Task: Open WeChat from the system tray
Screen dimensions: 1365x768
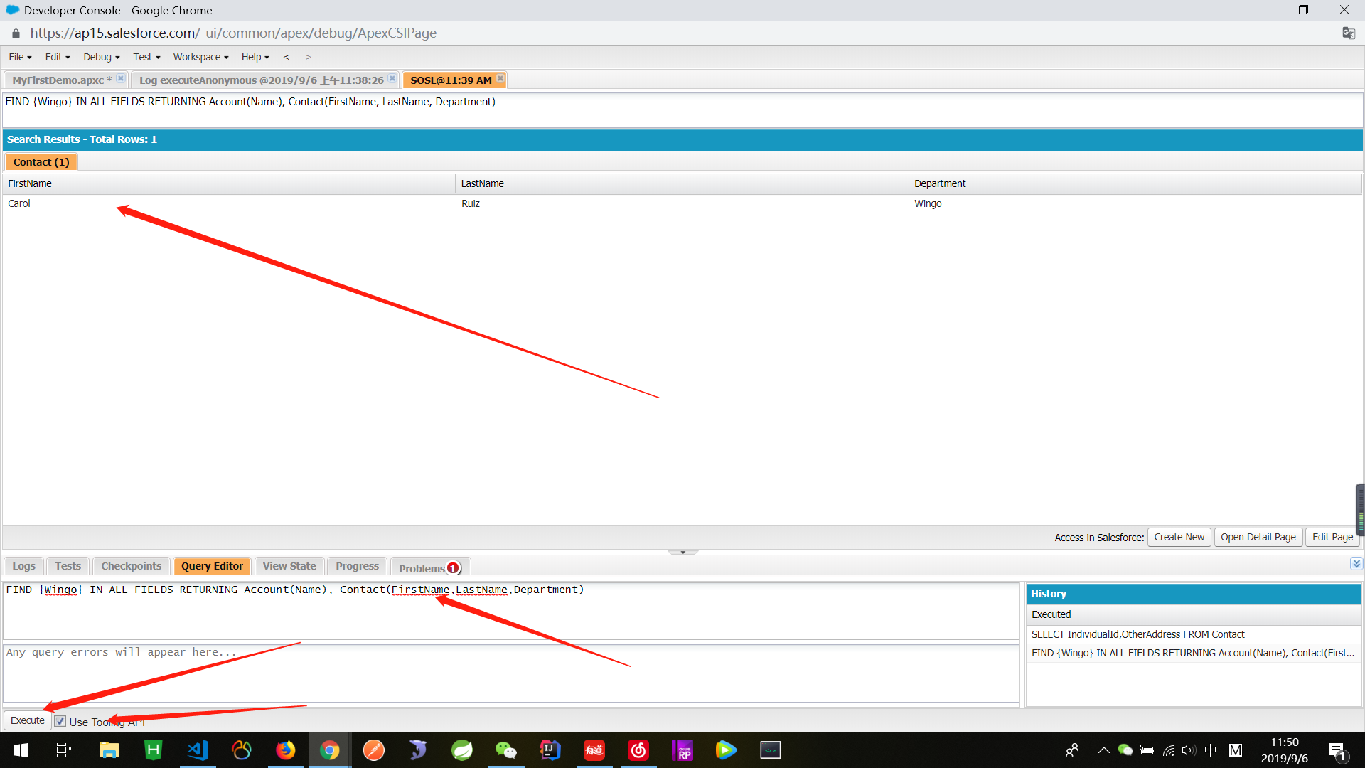Action: 1125,750
